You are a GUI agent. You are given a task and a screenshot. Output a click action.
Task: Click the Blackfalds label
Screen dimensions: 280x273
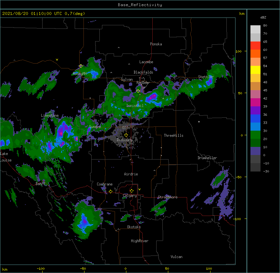click(x=143, y=72)
